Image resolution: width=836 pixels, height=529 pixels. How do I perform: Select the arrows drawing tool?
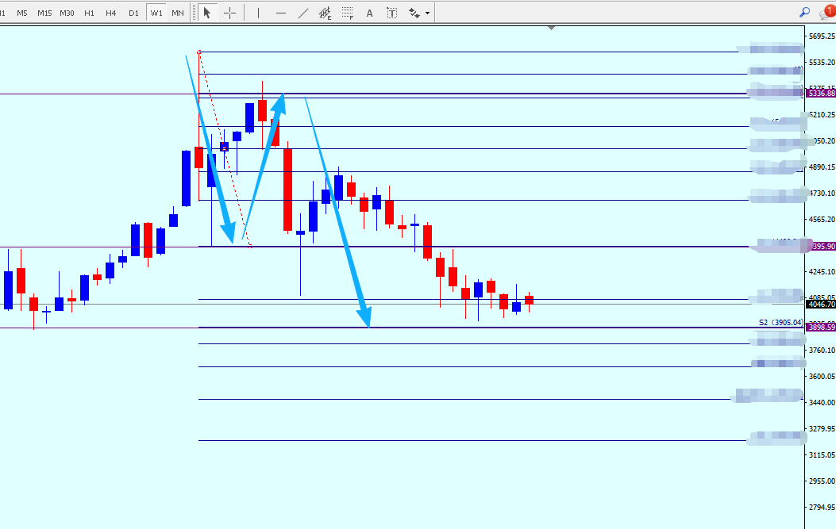[414, 13]
